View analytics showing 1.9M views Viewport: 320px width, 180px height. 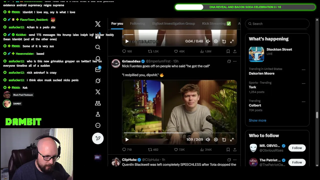(x=206, y=51)
